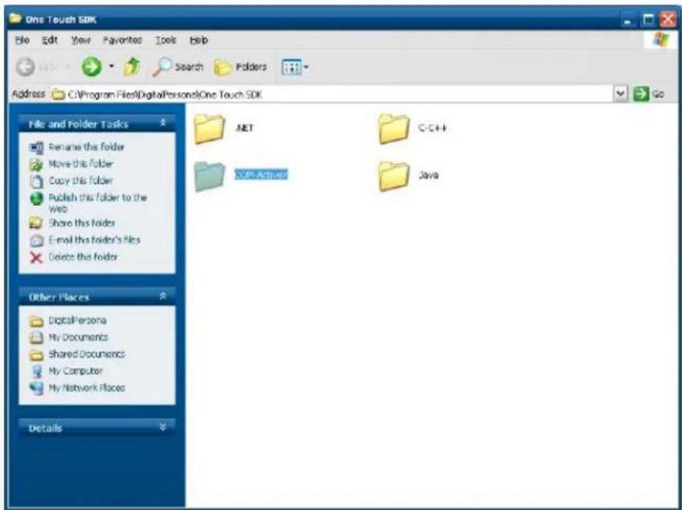Click Copy this folder link

click(80, 180)
